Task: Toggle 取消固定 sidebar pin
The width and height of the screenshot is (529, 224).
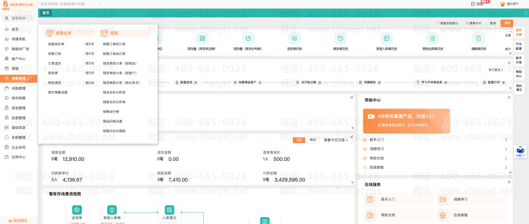Action: point(18,221)
